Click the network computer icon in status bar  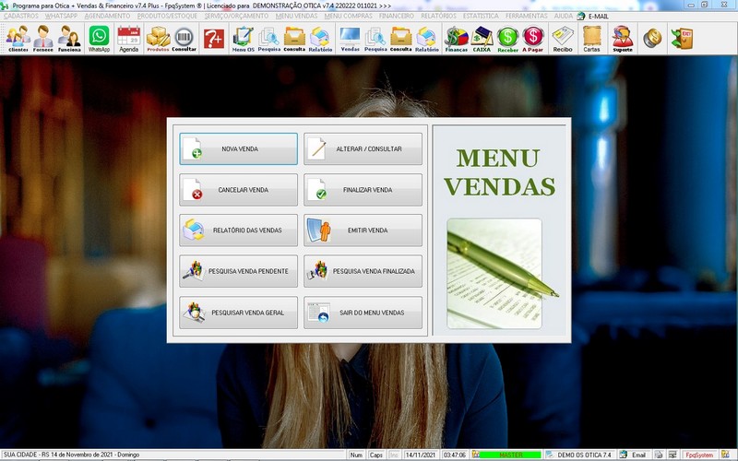click(x=673, y=455)
